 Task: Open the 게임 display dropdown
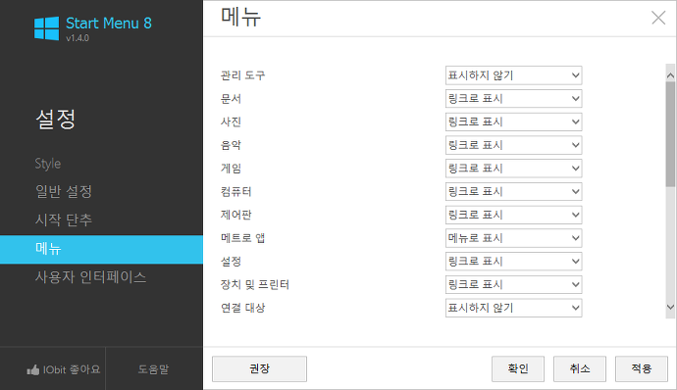click(x=513, y=169)
